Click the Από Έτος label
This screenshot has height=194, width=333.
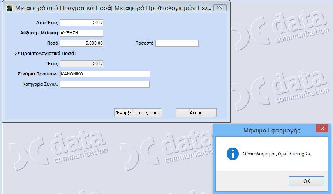pyautogui.click(x=47, y=23)
